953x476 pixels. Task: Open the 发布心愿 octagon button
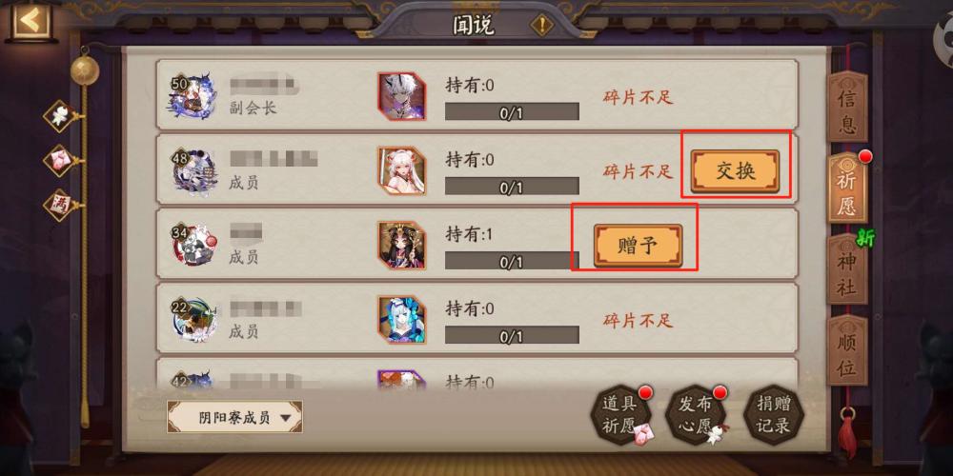(696, 414)
